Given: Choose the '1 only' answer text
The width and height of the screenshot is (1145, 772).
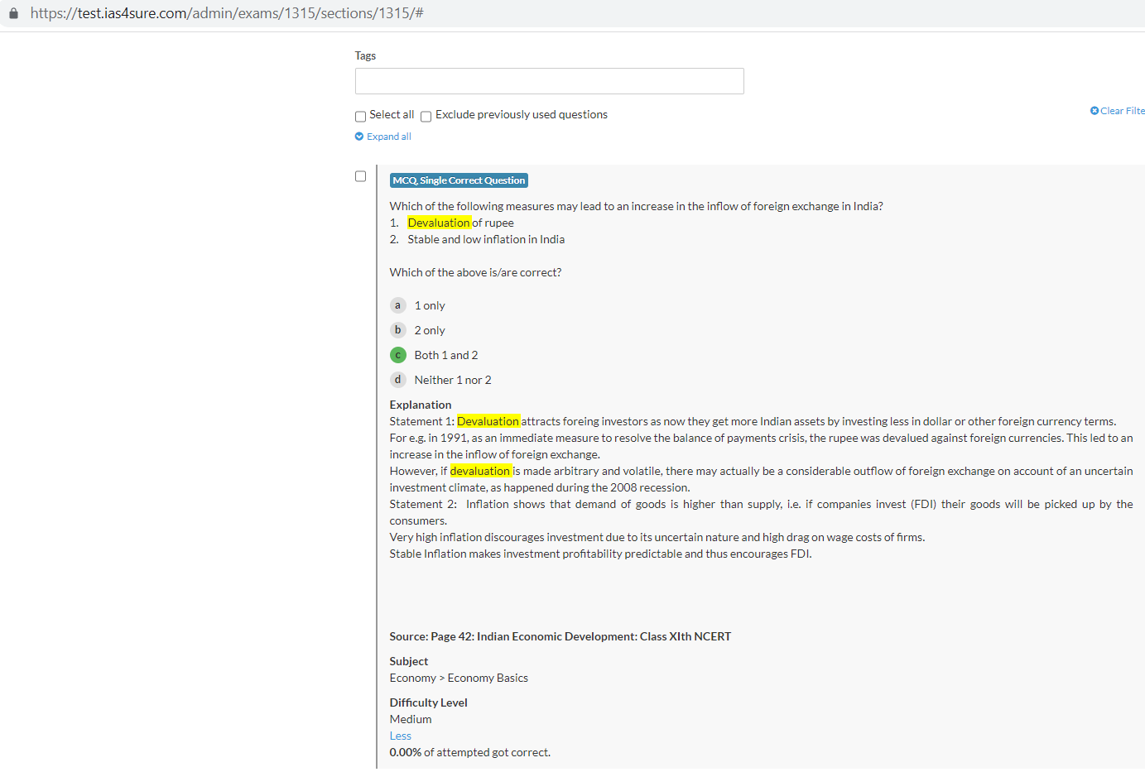Looking at the screenshot, I should pyautogui.click(x=430, y=305).
